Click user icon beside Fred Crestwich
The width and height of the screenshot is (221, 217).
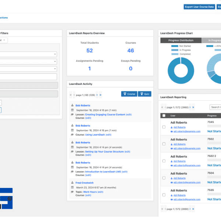point(72,182)
